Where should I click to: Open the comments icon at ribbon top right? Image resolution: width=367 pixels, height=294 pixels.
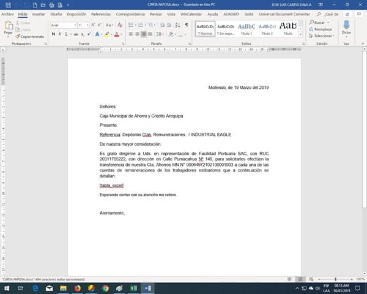[x=359, y=14]
